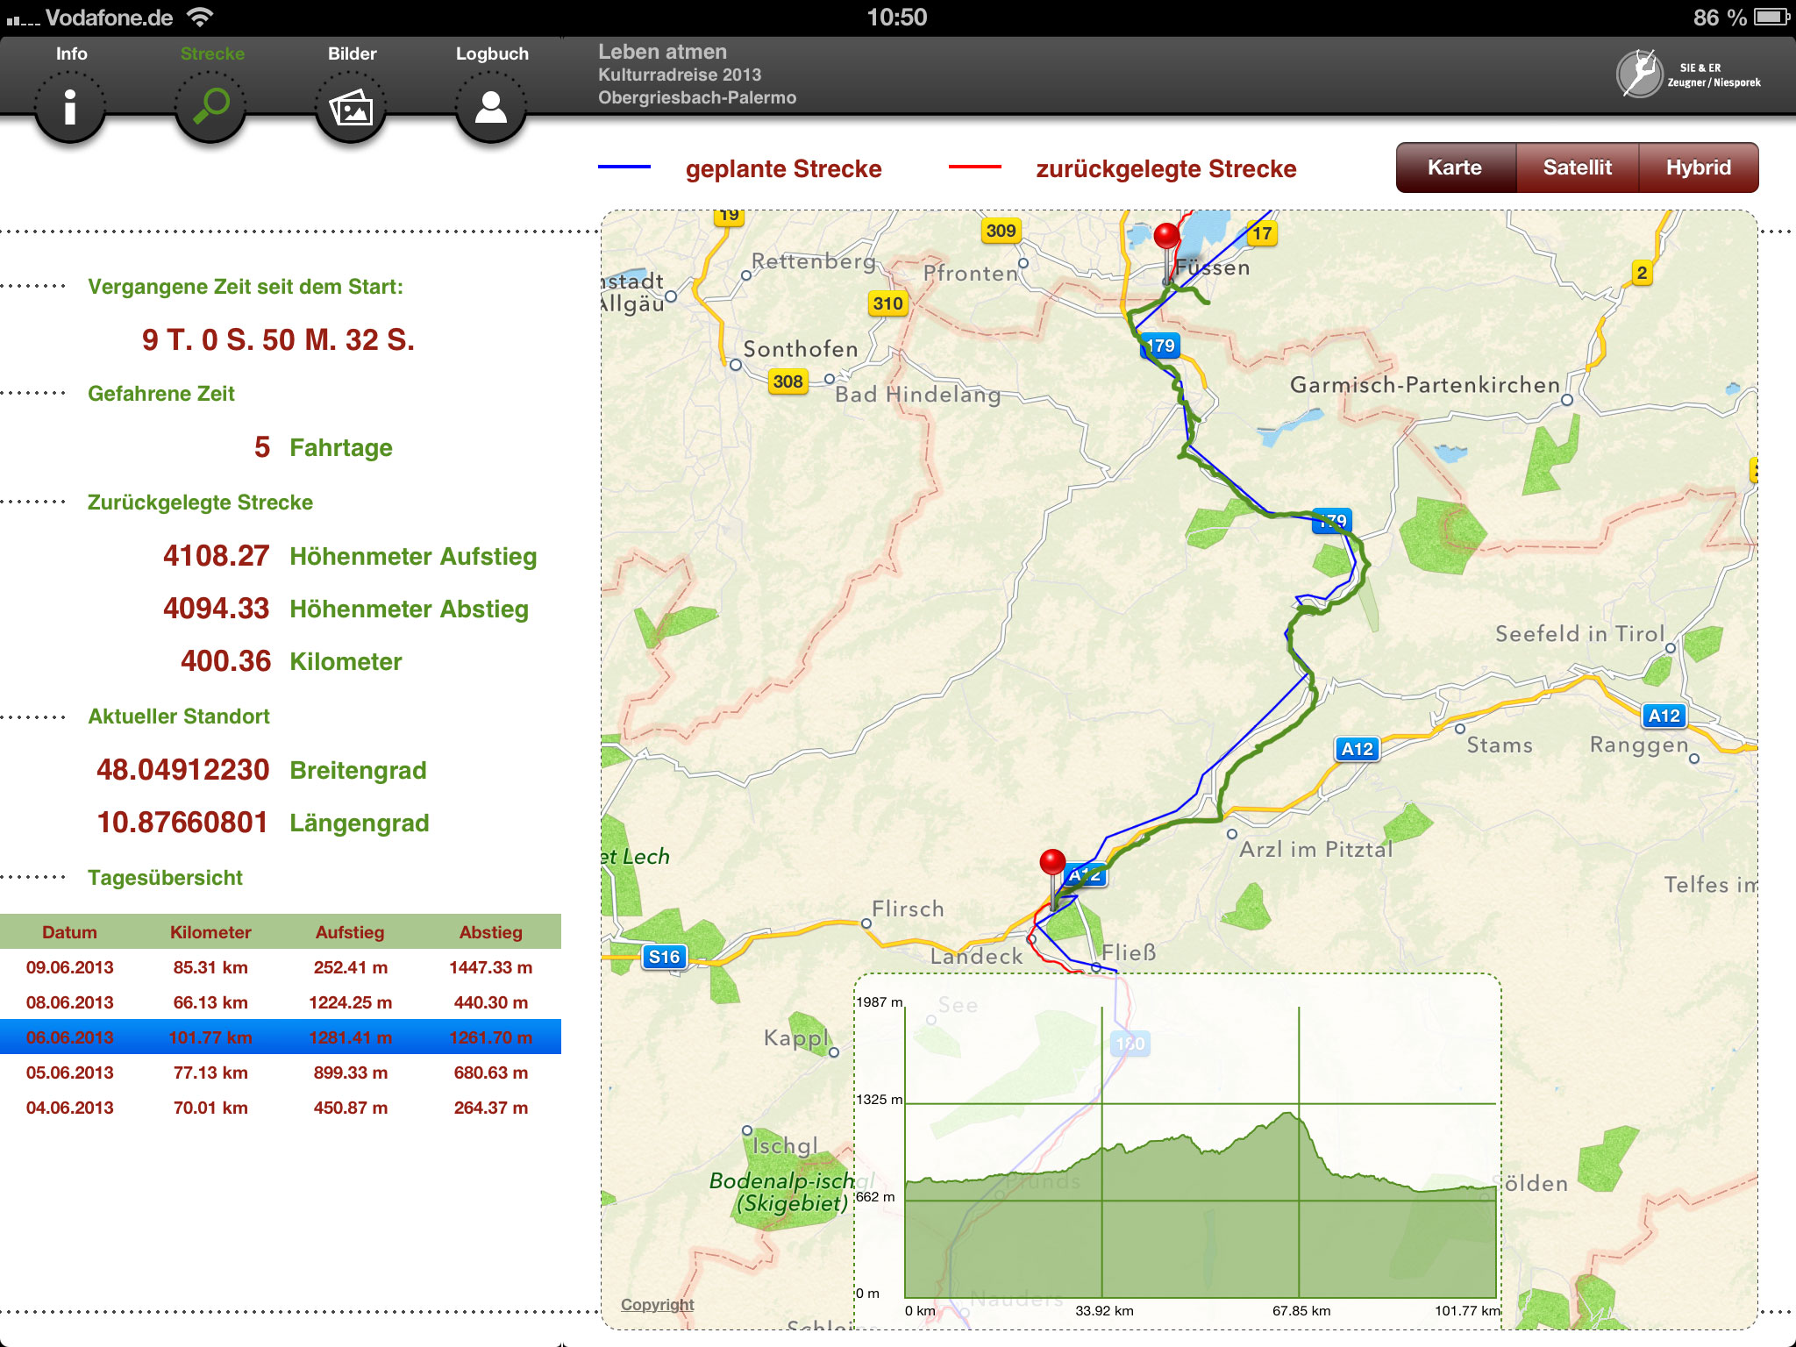
Task: Tap the red pin near Landeck
Action: click(x=1052, y=864)
